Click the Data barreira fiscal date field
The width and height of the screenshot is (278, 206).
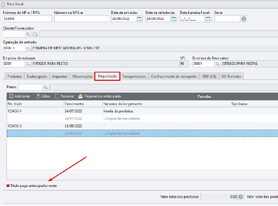(192, 19)
